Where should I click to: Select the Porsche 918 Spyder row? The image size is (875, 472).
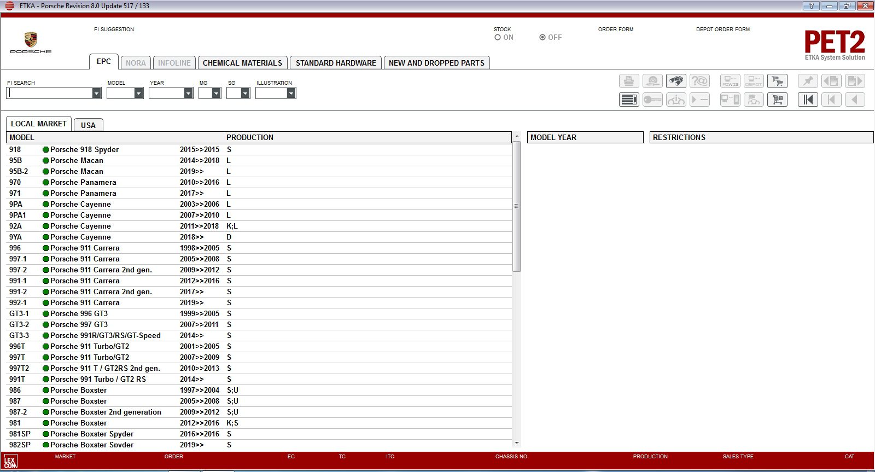259,149
